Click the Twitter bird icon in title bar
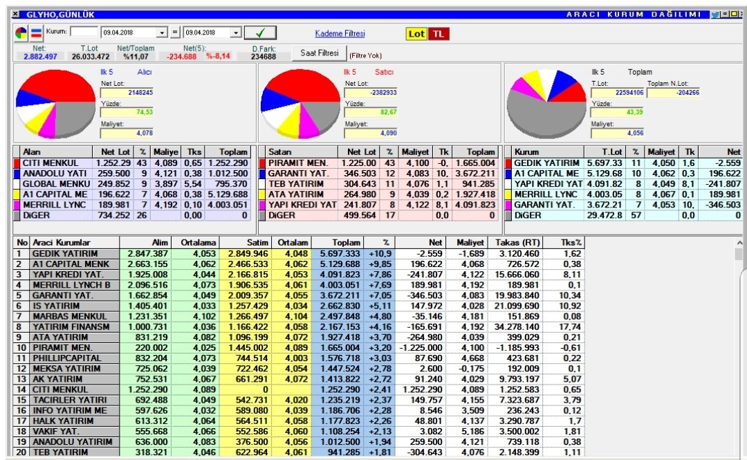The height and width of the screenshot is (460, 747). pyautogui.click(x=714, y=15)
